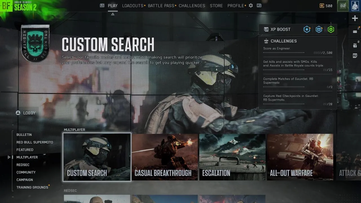361x203 pixels.
Task: Click the R2 trigger icon in side rail
Action: [x=355, y=56]
